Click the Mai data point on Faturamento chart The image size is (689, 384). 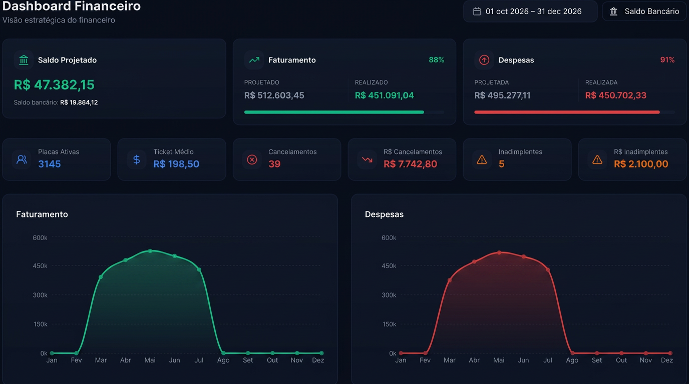pos(150,251)
